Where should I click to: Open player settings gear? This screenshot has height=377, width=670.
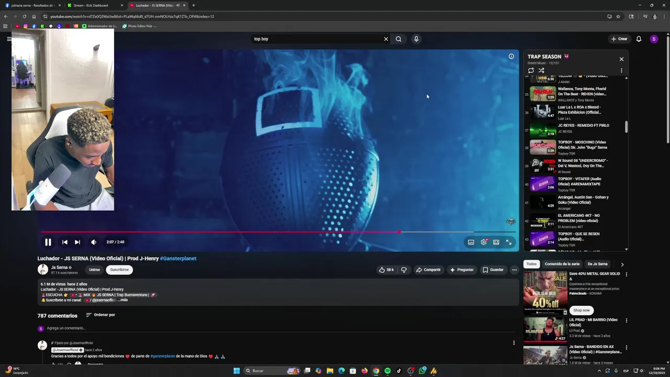pyautogui.click(x=484, y=242)
